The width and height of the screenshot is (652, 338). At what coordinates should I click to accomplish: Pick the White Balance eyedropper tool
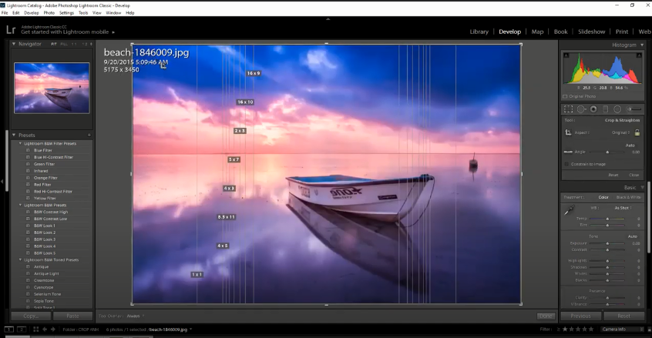(569, 209)
